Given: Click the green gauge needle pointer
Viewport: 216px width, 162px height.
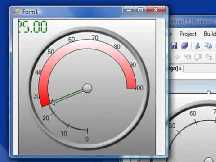Looking at the screenshot, I should click(x=67, y=97).
